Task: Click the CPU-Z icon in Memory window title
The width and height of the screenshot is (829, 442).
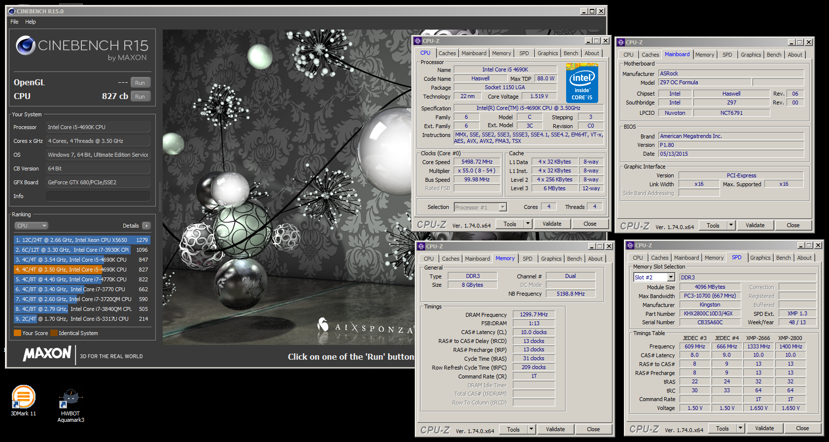Action: [x=421, y=246]
